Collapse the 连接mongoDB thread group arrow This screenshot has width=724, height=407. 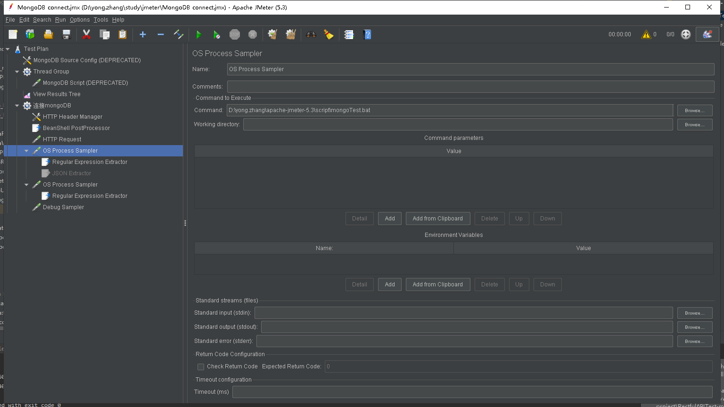[17, 106]
